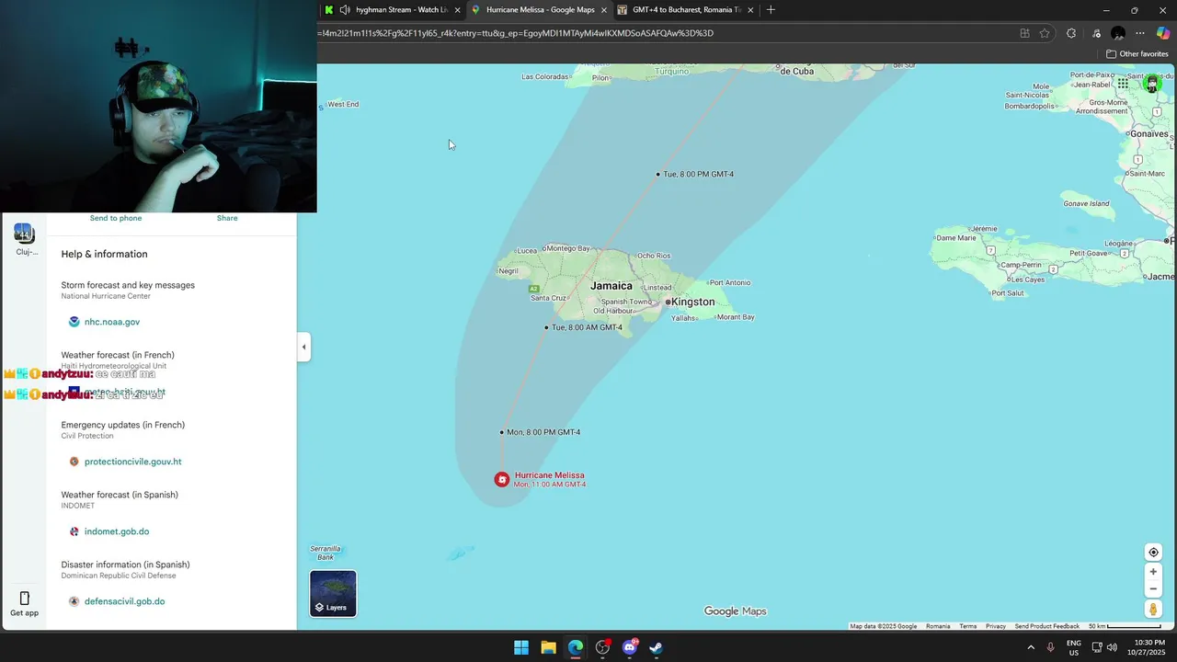This screenshot has width=1177, height=662.
Task: Click the address bar URL
Action: pyautogui.click(x=516, y=33)
